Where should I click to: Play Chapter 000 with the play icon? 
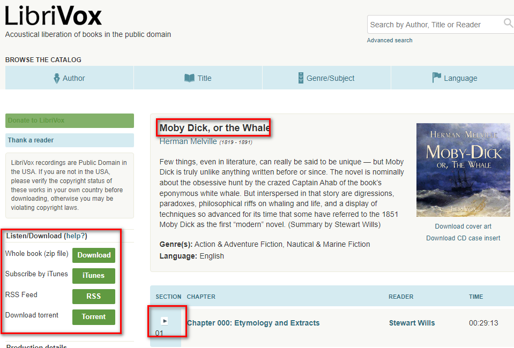click(165, 321)
